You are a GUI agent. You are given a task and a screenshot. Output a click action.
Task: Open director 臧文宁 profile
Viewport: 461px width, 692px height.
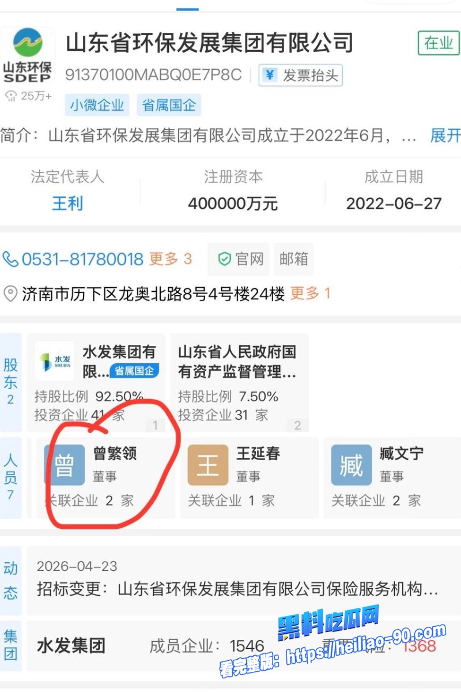pos(392,477)
